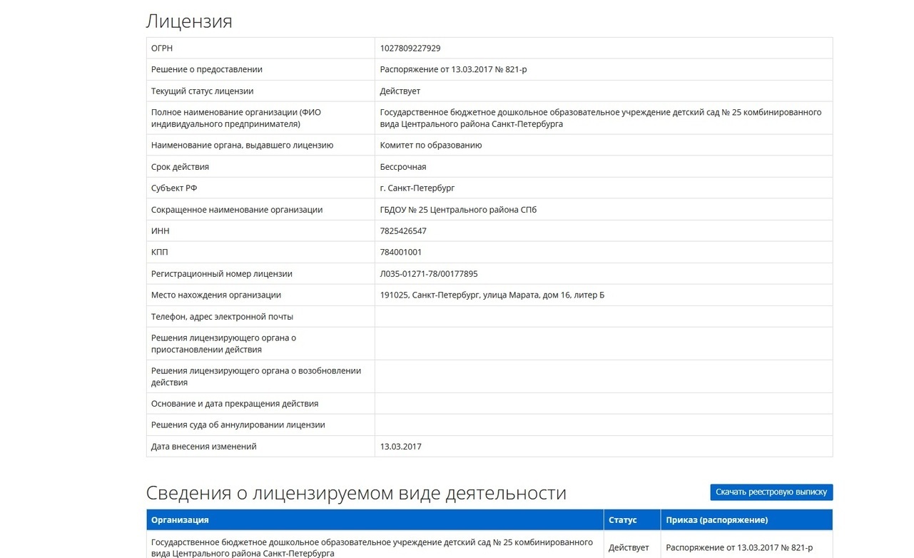Click the 'Бессрочная' validity value
Screen dimensions: 914x558
pyautogui.click(x=402, y=166)
